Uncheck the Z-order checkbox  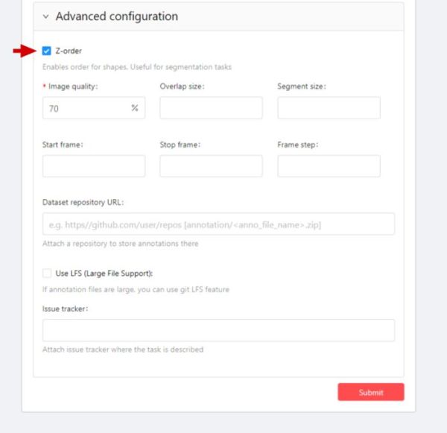[47, 51]
